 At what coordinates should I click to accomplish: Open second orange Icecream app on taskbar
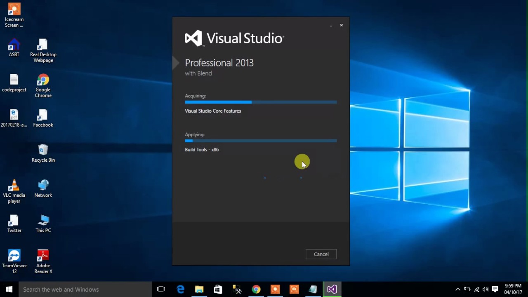point(294,290)
